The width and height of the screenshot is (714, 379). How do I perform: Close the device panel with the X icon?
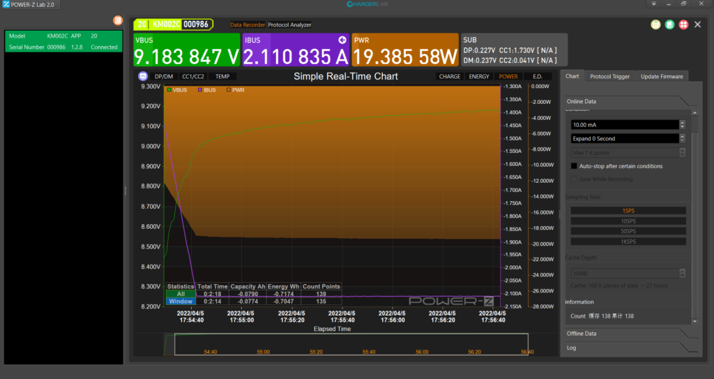tap(697, 24)
